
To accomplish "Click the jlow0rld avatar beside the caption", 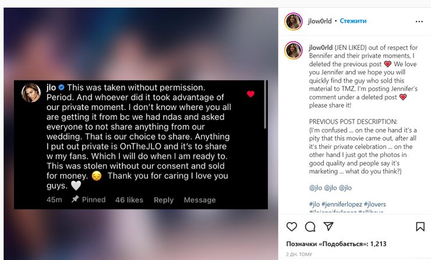I will point(292,51).
